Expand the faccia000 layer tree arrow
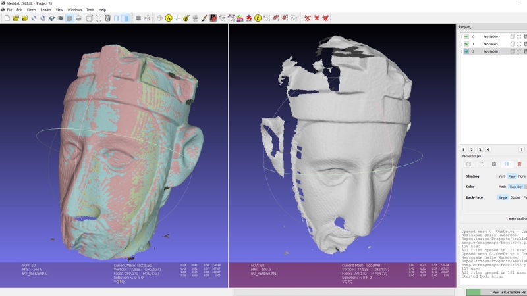527x296 pixels. [461, 36]
